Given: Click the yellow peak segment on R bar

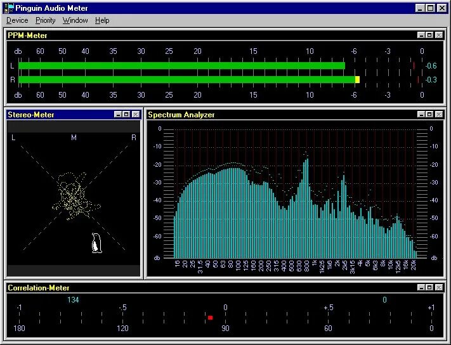Looking at the screenshot, I should coord(358,80).
